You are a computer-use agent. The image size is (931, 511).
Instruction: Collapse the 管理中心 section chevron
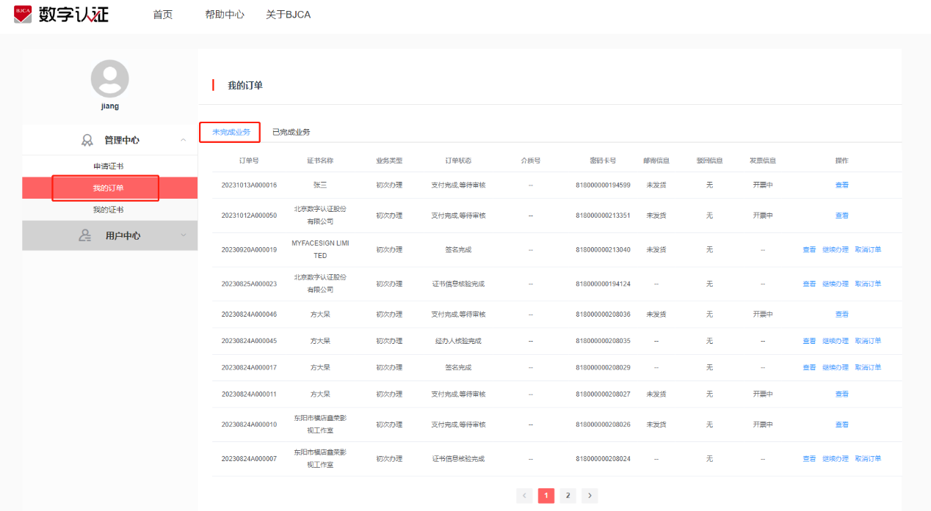(x=183, y=139)
